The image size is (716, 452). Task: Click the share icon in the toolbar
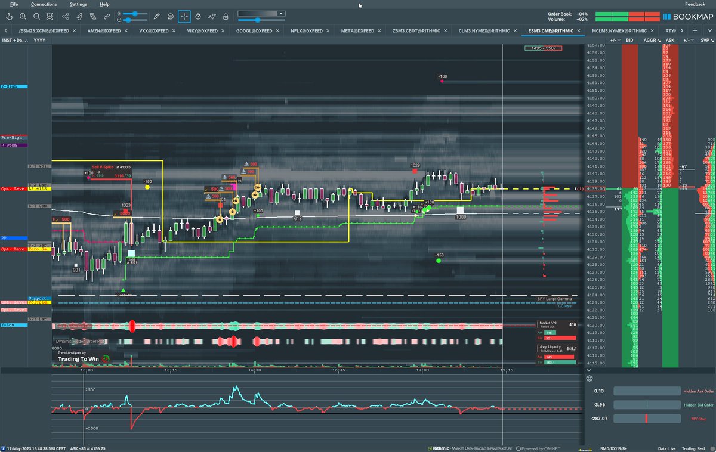66,16
